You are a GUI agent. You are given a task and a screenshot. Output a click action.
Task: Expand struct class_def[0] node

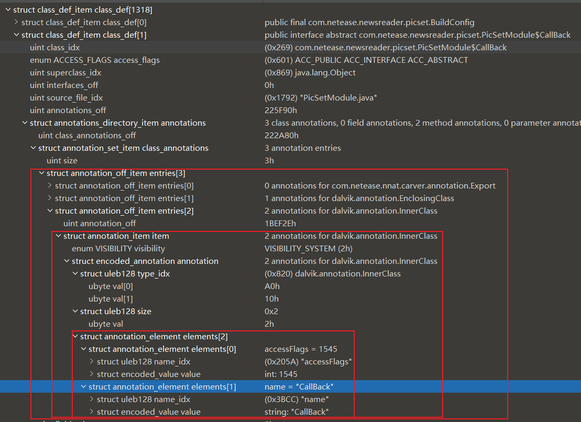(x=16, y=23)
